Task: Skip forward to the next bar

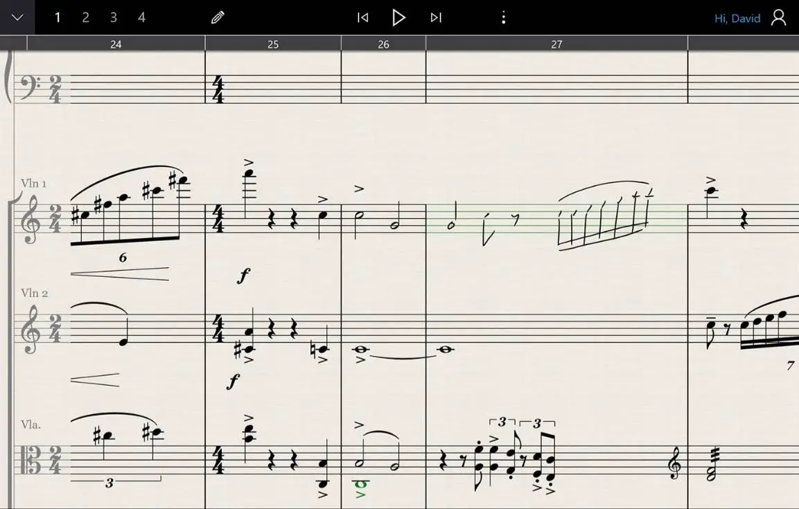Action: [436, 18]
